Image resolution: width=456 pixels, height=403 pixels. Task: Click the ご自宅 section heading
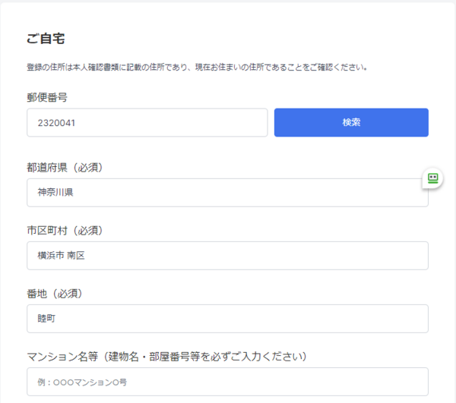point(46,38)
